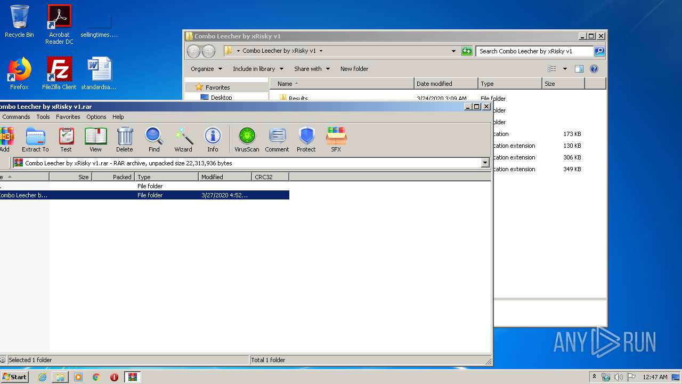
Task: Select the Favorites item in Explorer sidebar
Action: coord(217,87)
